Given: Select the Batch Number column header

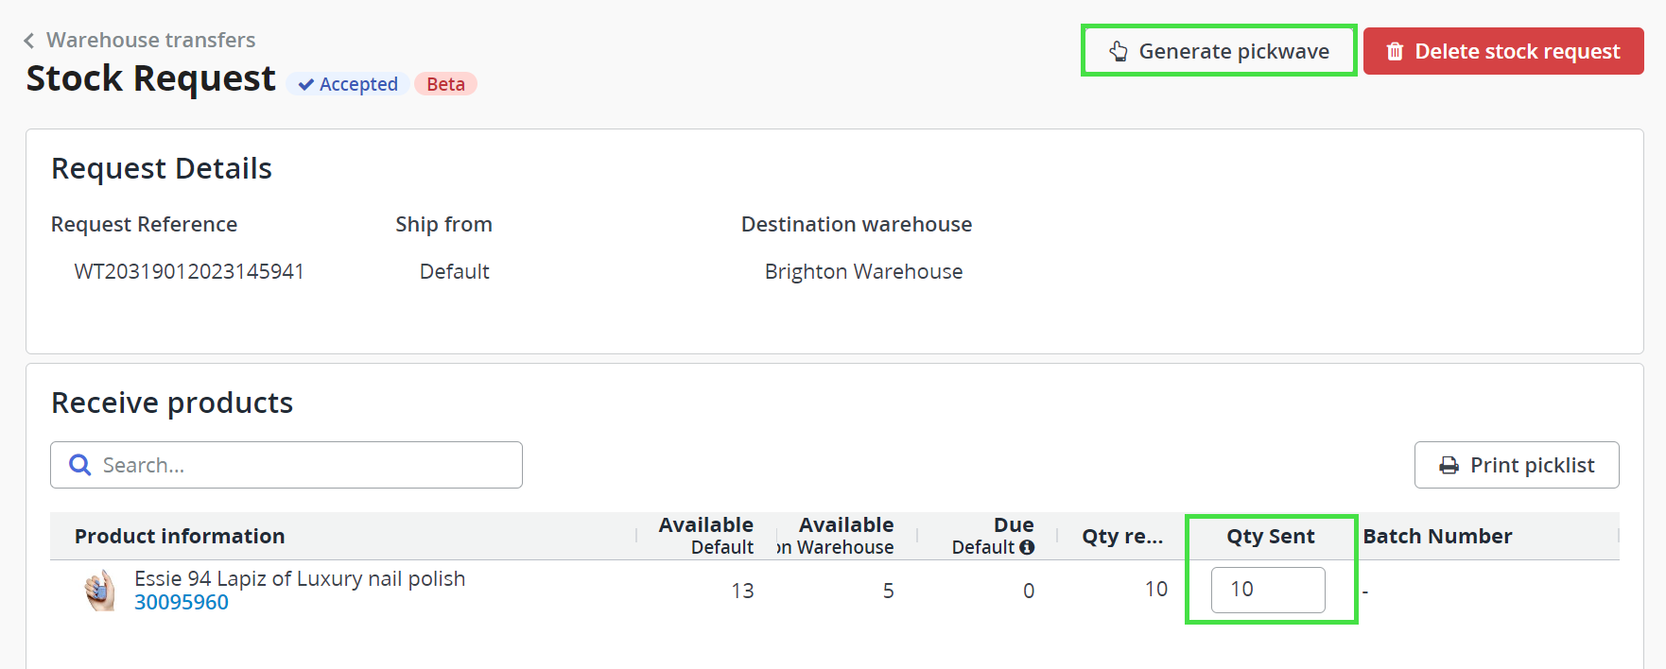Looking at the screenshot, I should coord(1437,536).
